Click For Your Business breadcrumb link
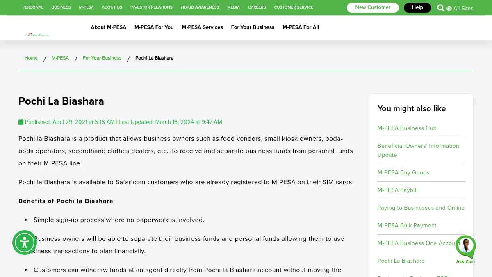 coord(102,58)
